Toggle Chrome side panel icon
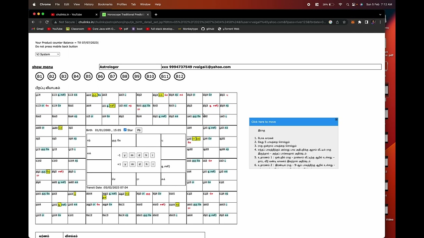The height and width of the screenshot is (238, 424). pos(366,22)
